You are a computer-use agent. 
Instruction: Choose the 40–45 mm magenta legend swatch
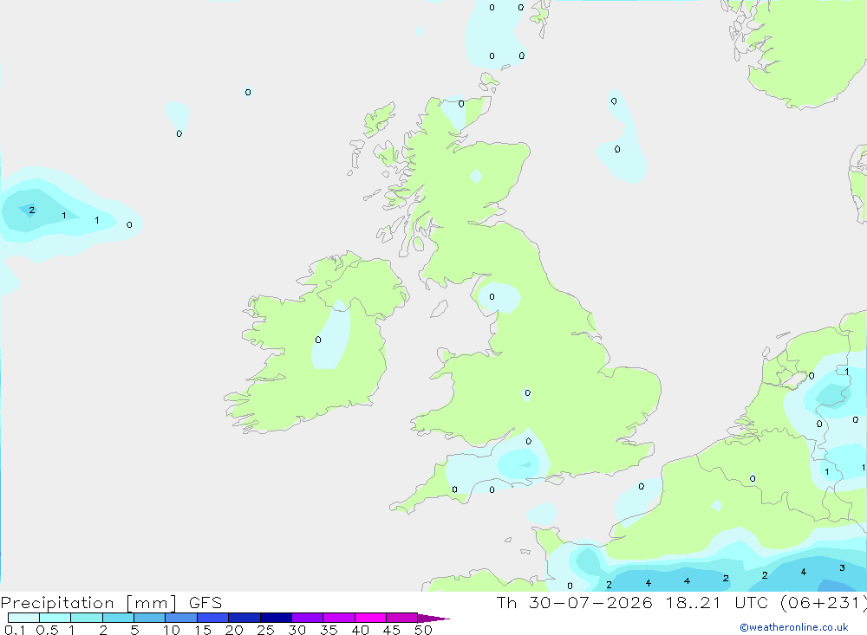pyautogui.click(x=370, y=618)
